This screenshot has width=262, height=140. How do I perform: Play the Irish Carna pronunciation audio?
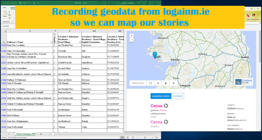click(x=166, y=106)
